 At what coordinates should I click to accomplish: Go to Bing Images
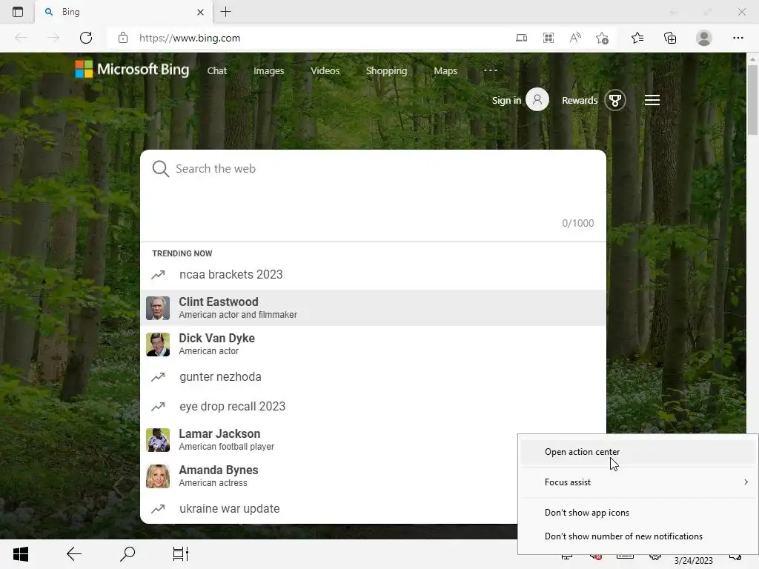[268, 70]
